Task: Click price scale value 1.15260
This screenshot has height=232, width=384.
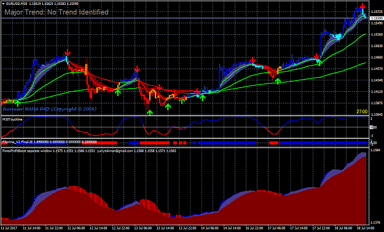Action: click(x=377, y=34)
